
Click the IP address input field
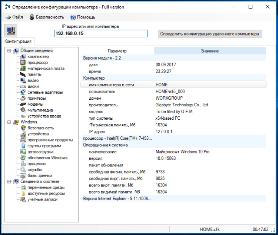100,33
